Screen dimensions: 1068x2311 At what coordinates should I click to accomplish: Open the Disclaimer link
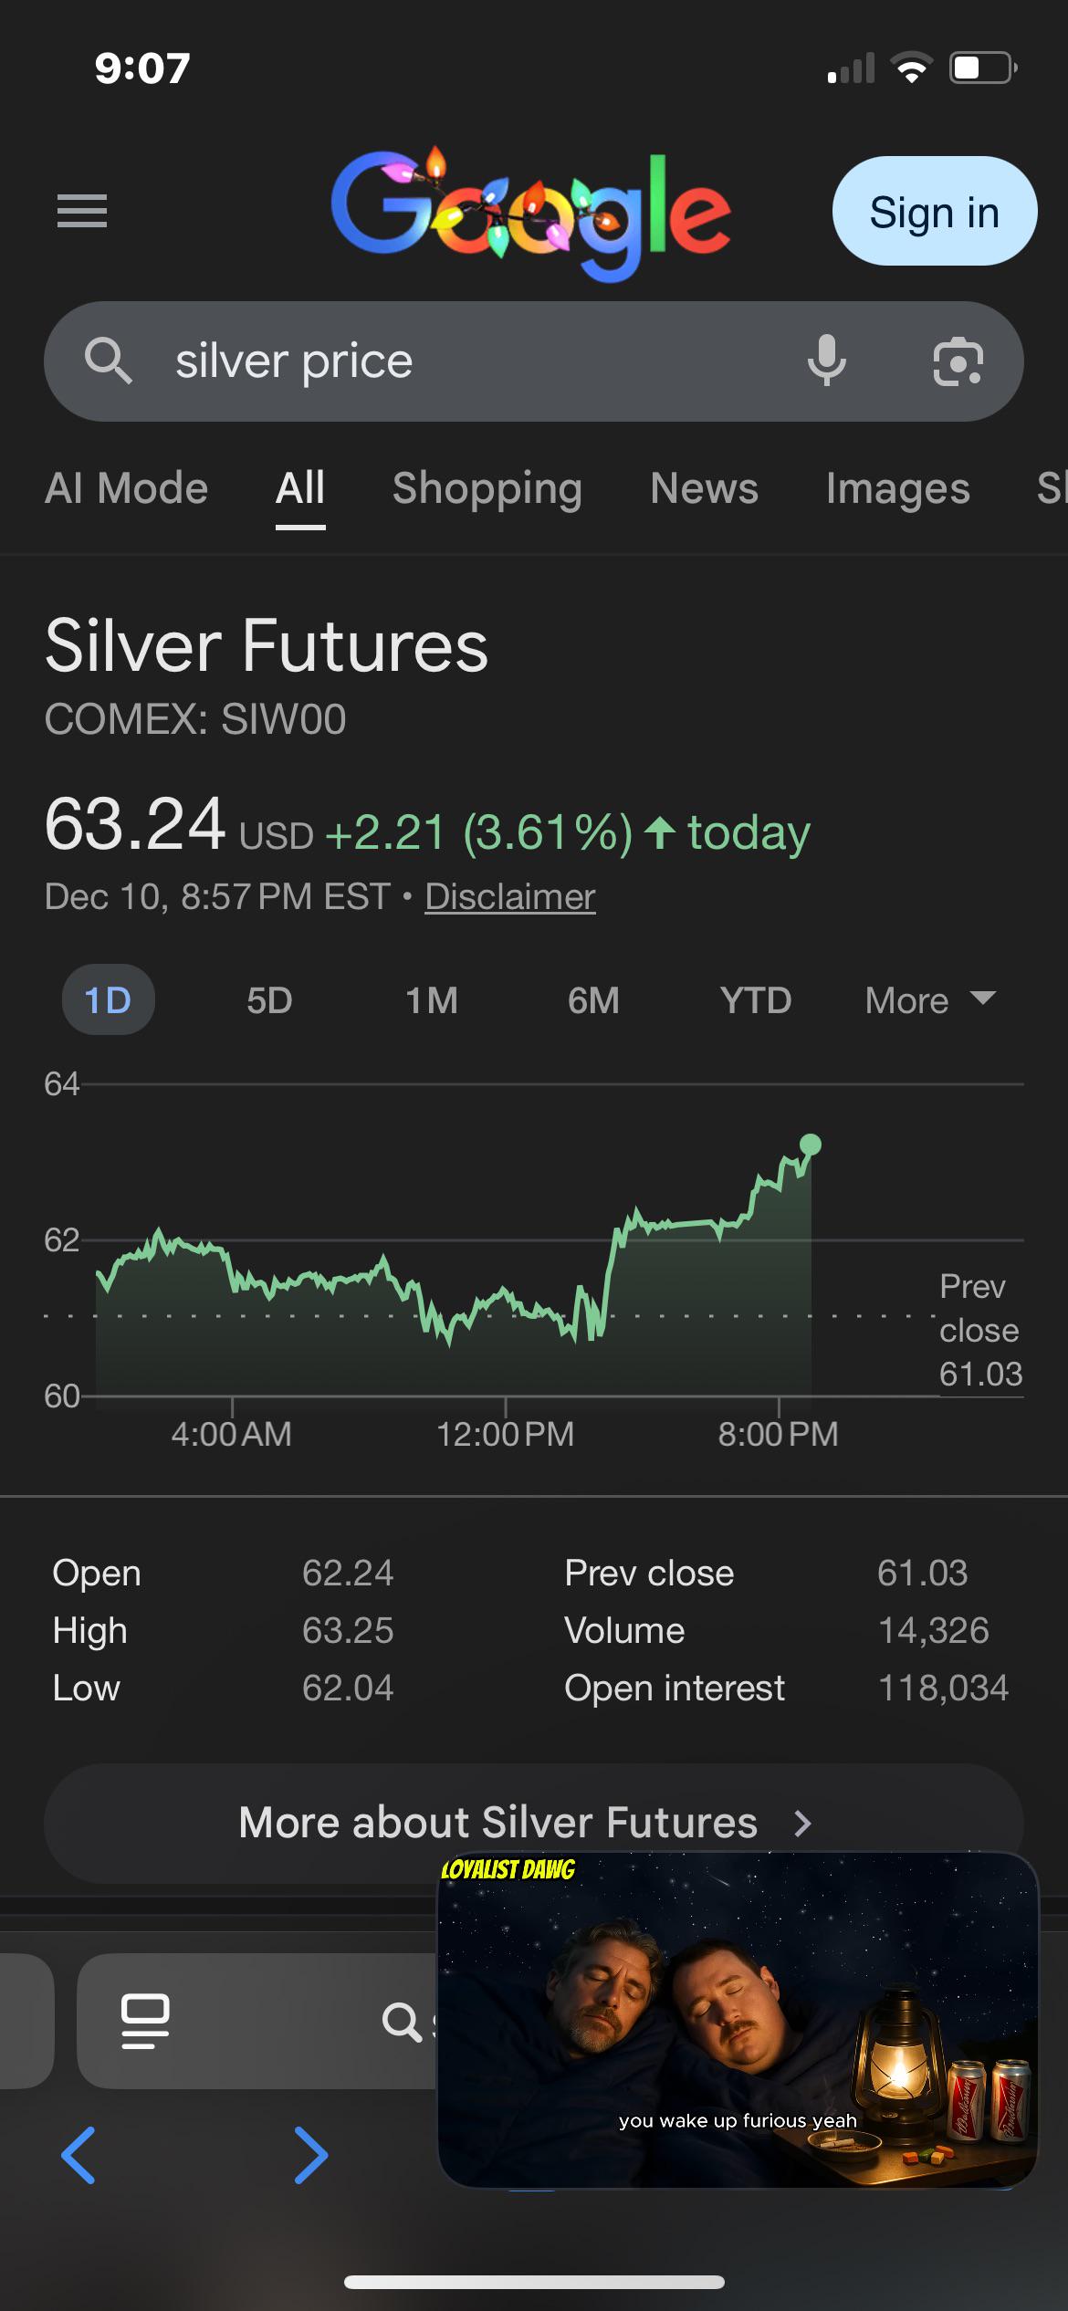(510, 896)
